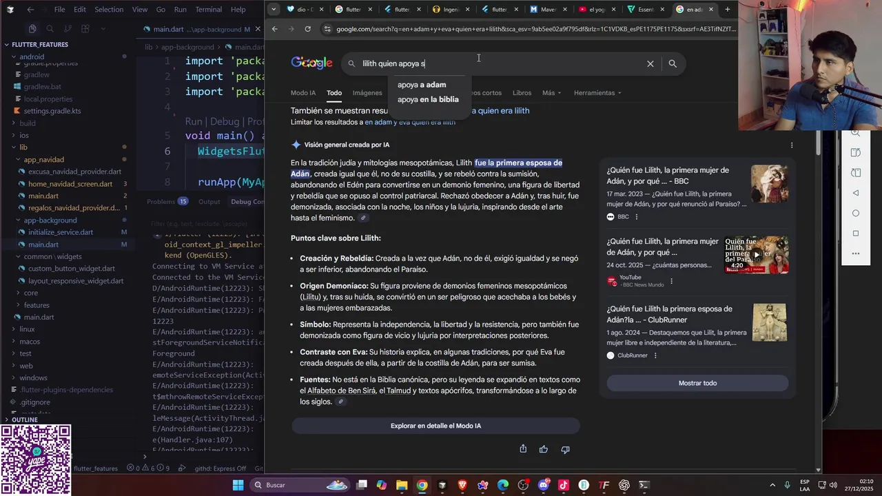This screenshot has width=882, height=496.
Task: Expand the OUTLINE section
Action: tap(24, 420)
